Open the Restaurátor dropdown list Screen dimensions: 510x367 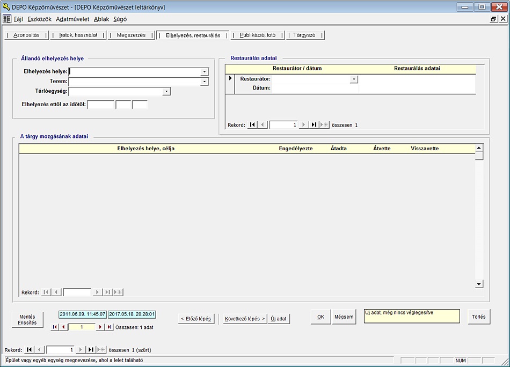(x=353, y=79)
